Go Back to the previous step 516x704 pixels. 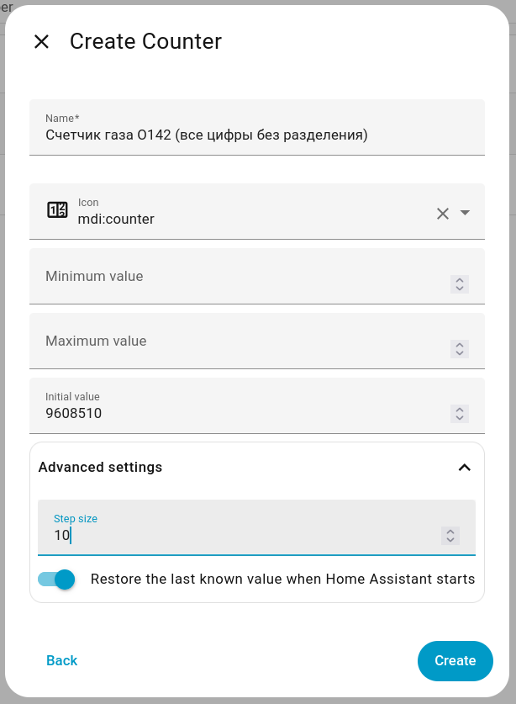(61, 661)
